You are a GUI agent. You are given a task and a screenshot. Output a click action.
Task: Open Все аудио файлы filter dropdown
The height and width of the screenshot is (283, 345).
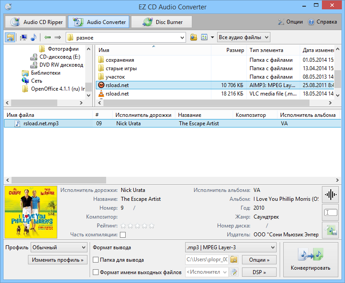pos(244,37)
